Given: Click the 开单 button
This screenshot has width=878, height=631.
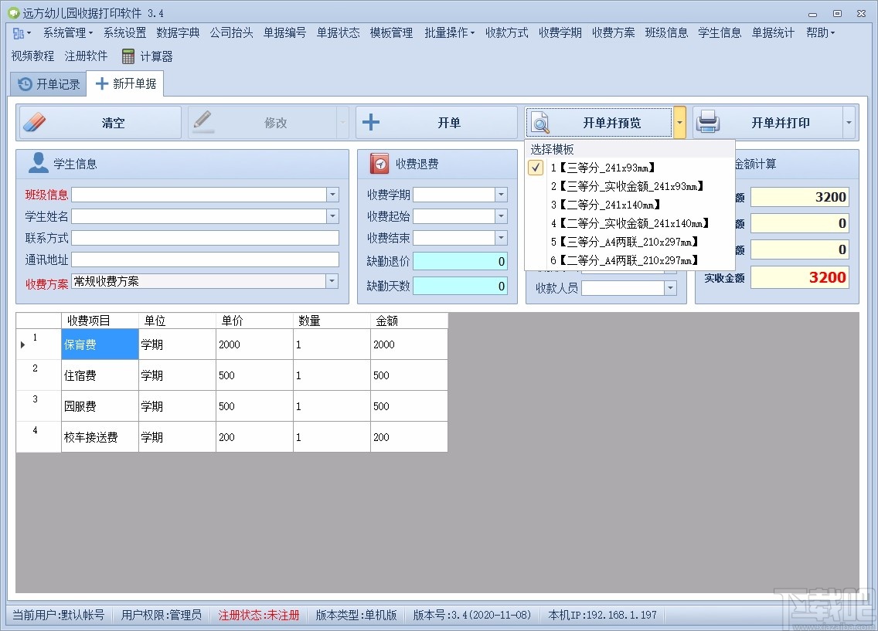Looking at the screenshot, I should [436, 123].
